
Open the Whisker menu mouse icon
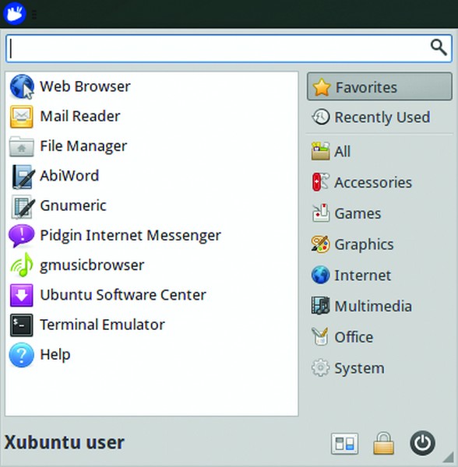tap(14, 13)
